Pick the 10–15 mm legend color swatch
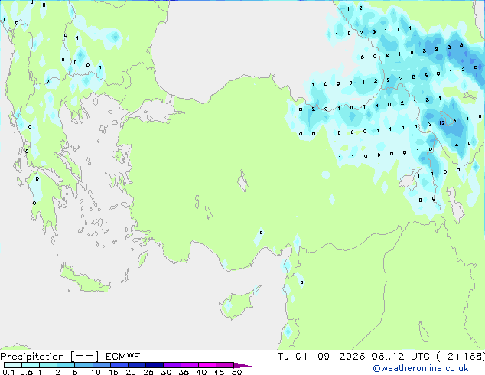The width and height of the screenshot is (485, 375). coord(101,365)
